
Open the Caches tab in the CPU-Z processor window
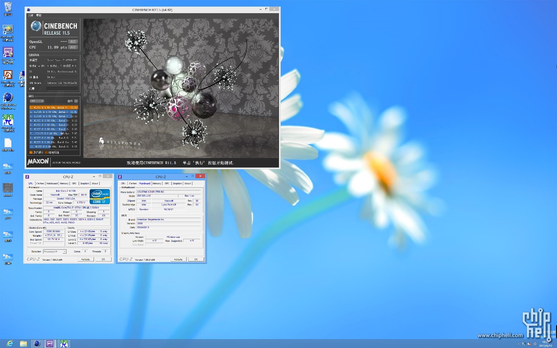click(x=40, y=183)
